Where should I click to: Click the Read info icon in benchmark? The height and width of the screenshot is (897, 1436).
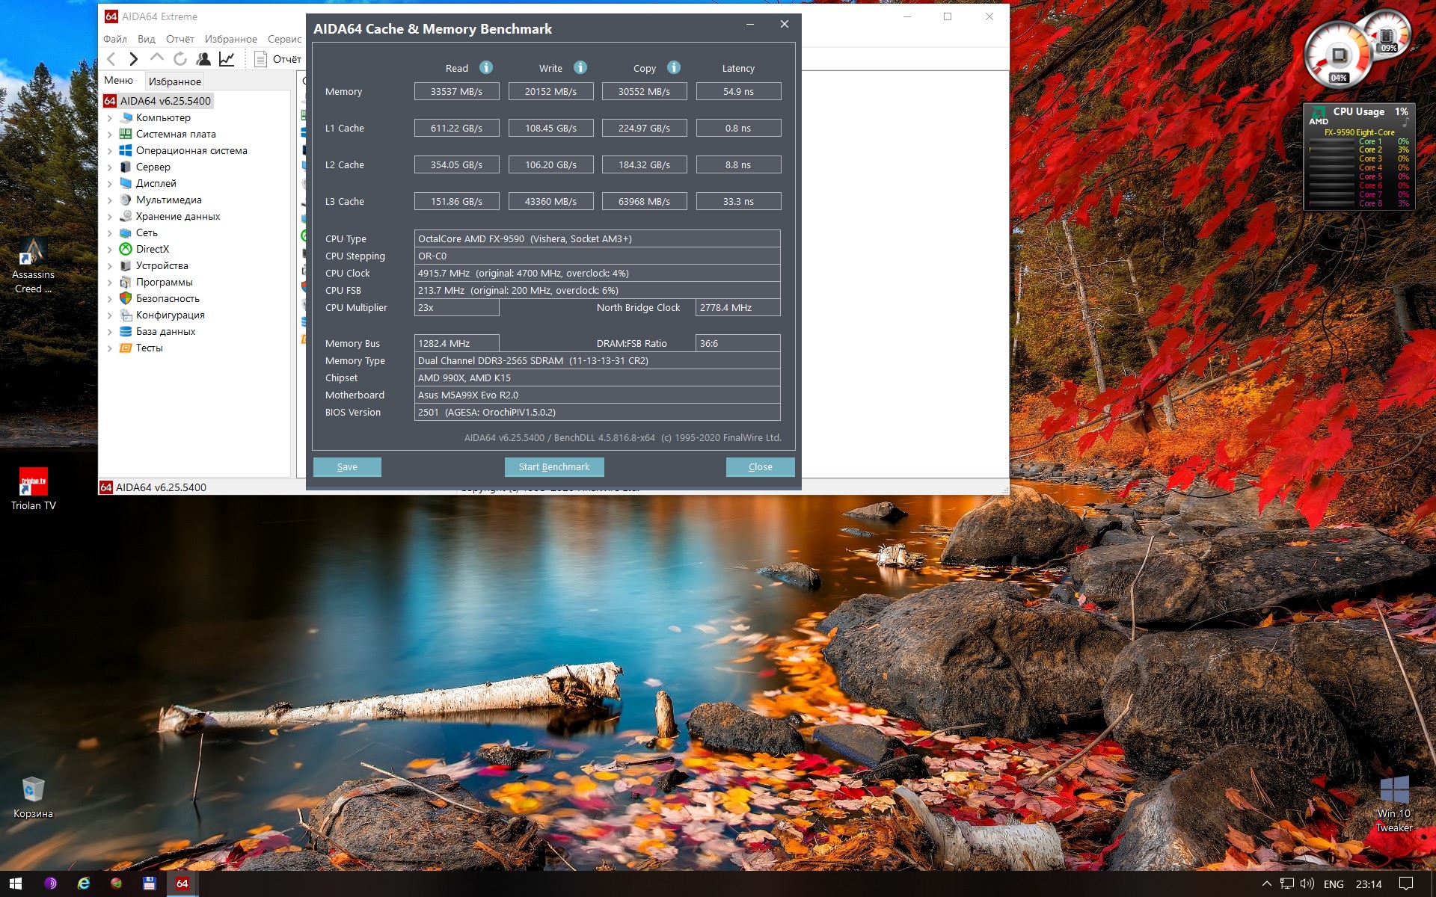click(486, 67)
